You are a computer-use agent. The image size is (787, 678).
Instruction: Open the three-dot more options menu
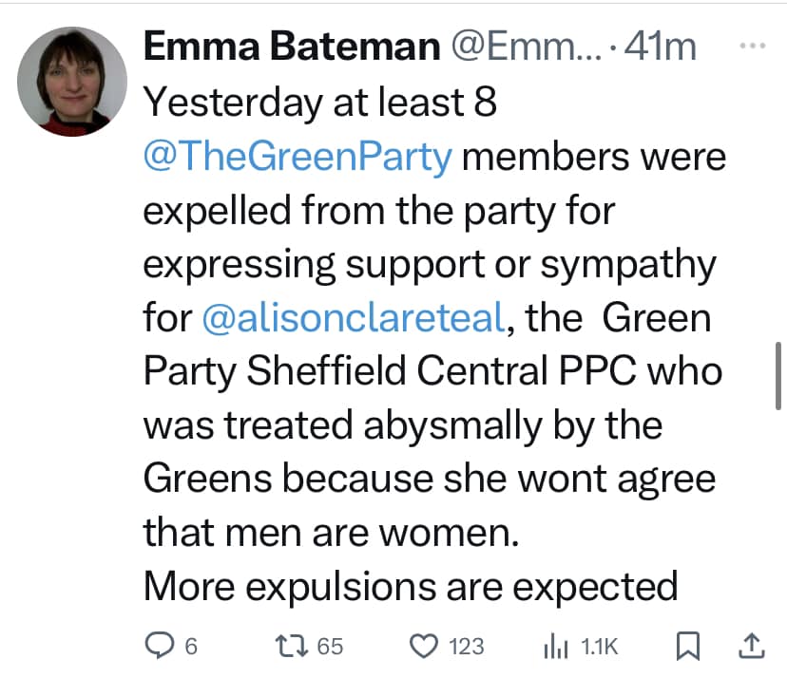(x=751, y=46)
